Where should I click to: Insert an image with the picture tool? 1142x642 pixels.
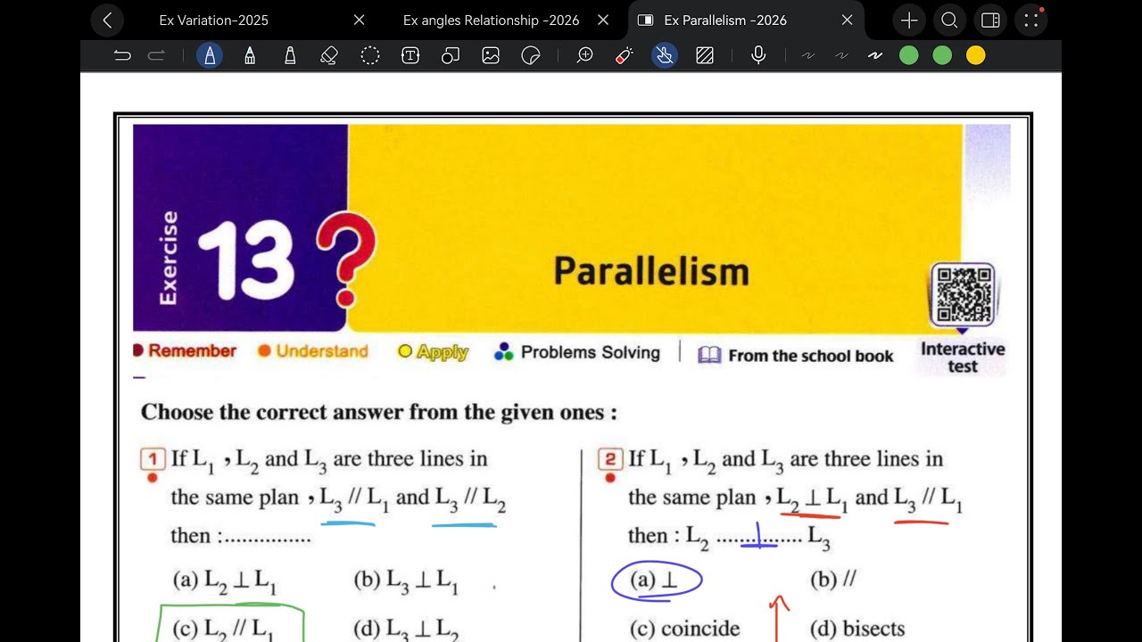pyautogui.click(x=491, y=56)
